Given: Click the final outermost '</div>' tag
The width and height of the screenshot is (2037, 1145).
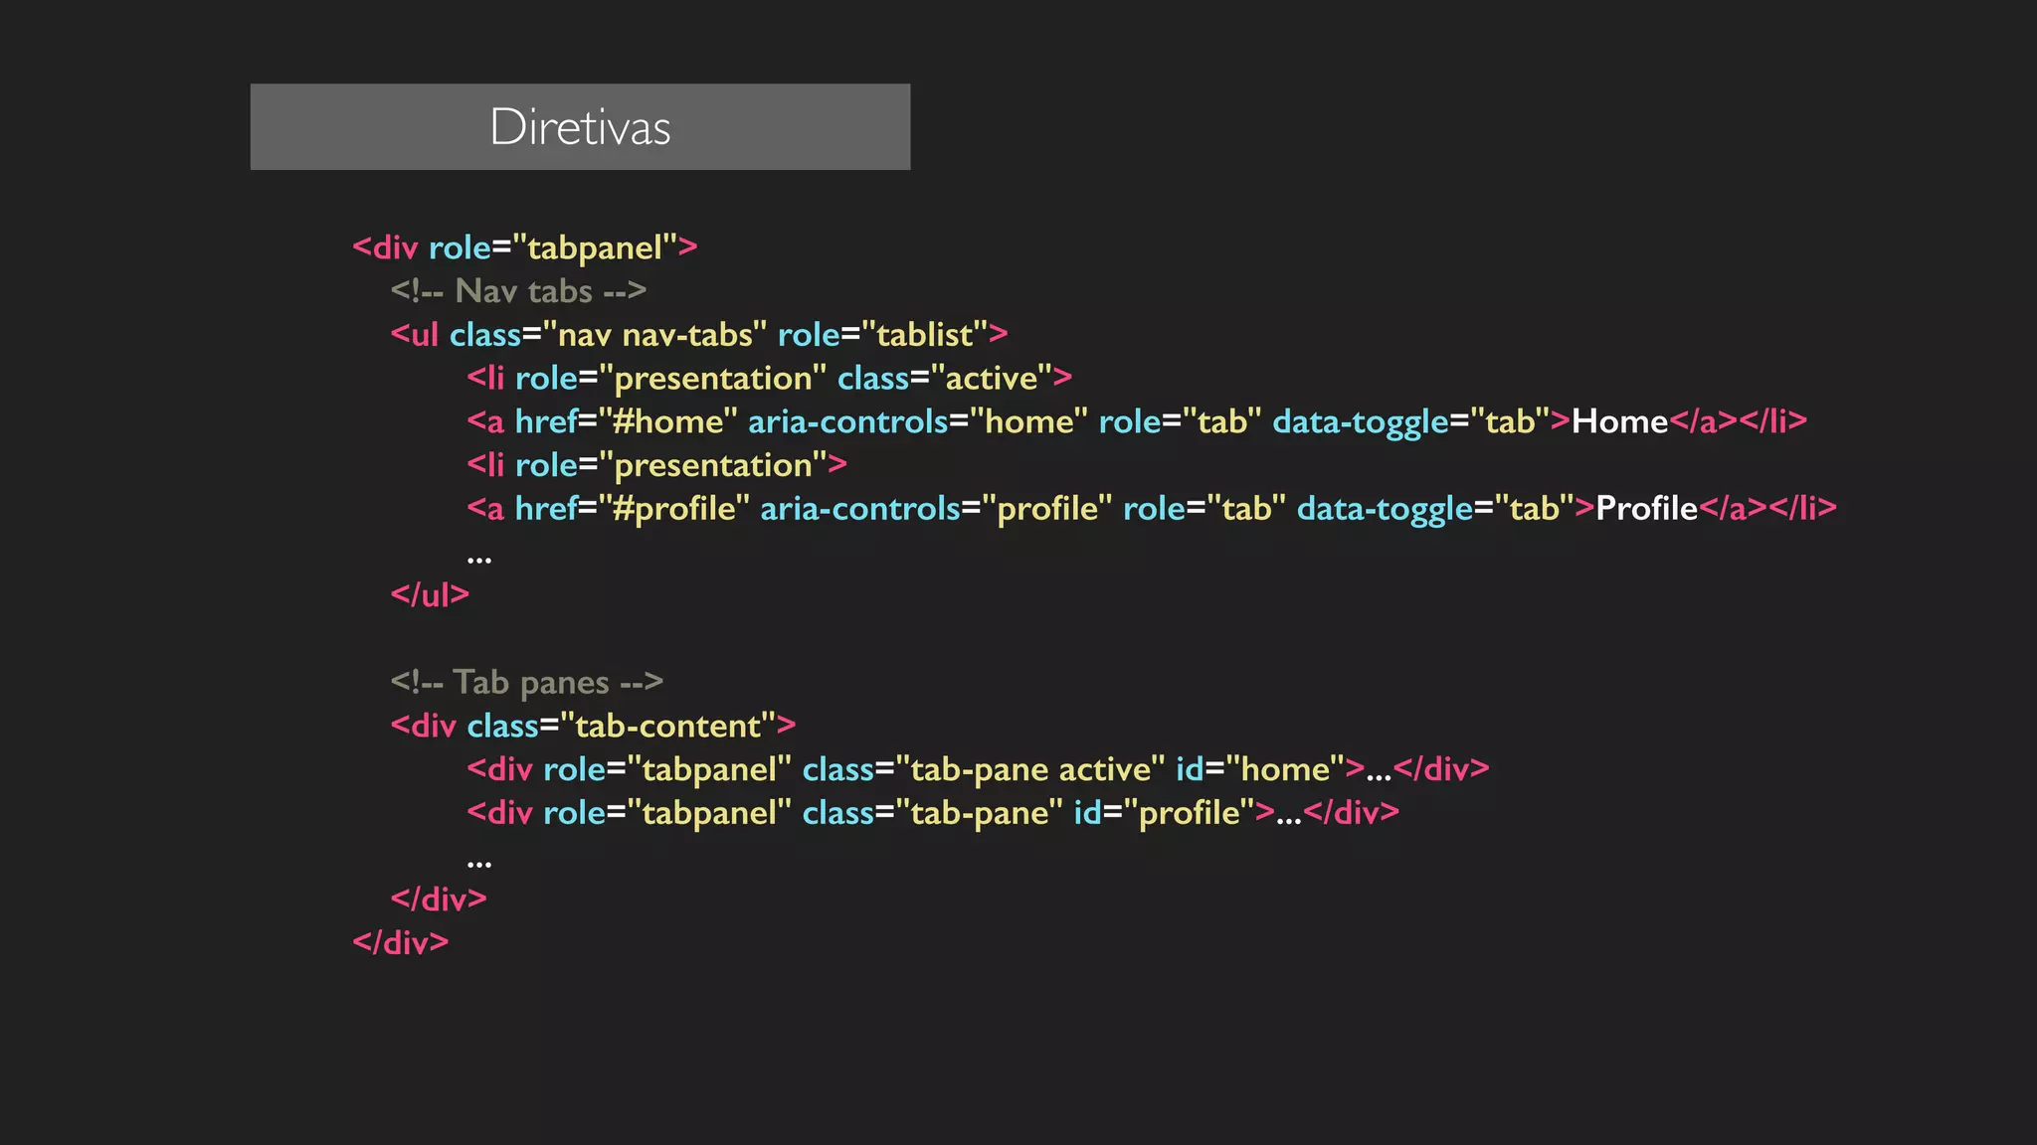Looking at the screenshot, I should pyautogui.click(x=401, y=943).
